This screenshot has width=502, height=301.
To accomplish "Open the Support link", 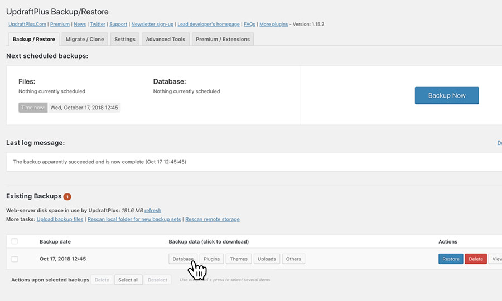I will pyautogui.click(x=118, y=25).
